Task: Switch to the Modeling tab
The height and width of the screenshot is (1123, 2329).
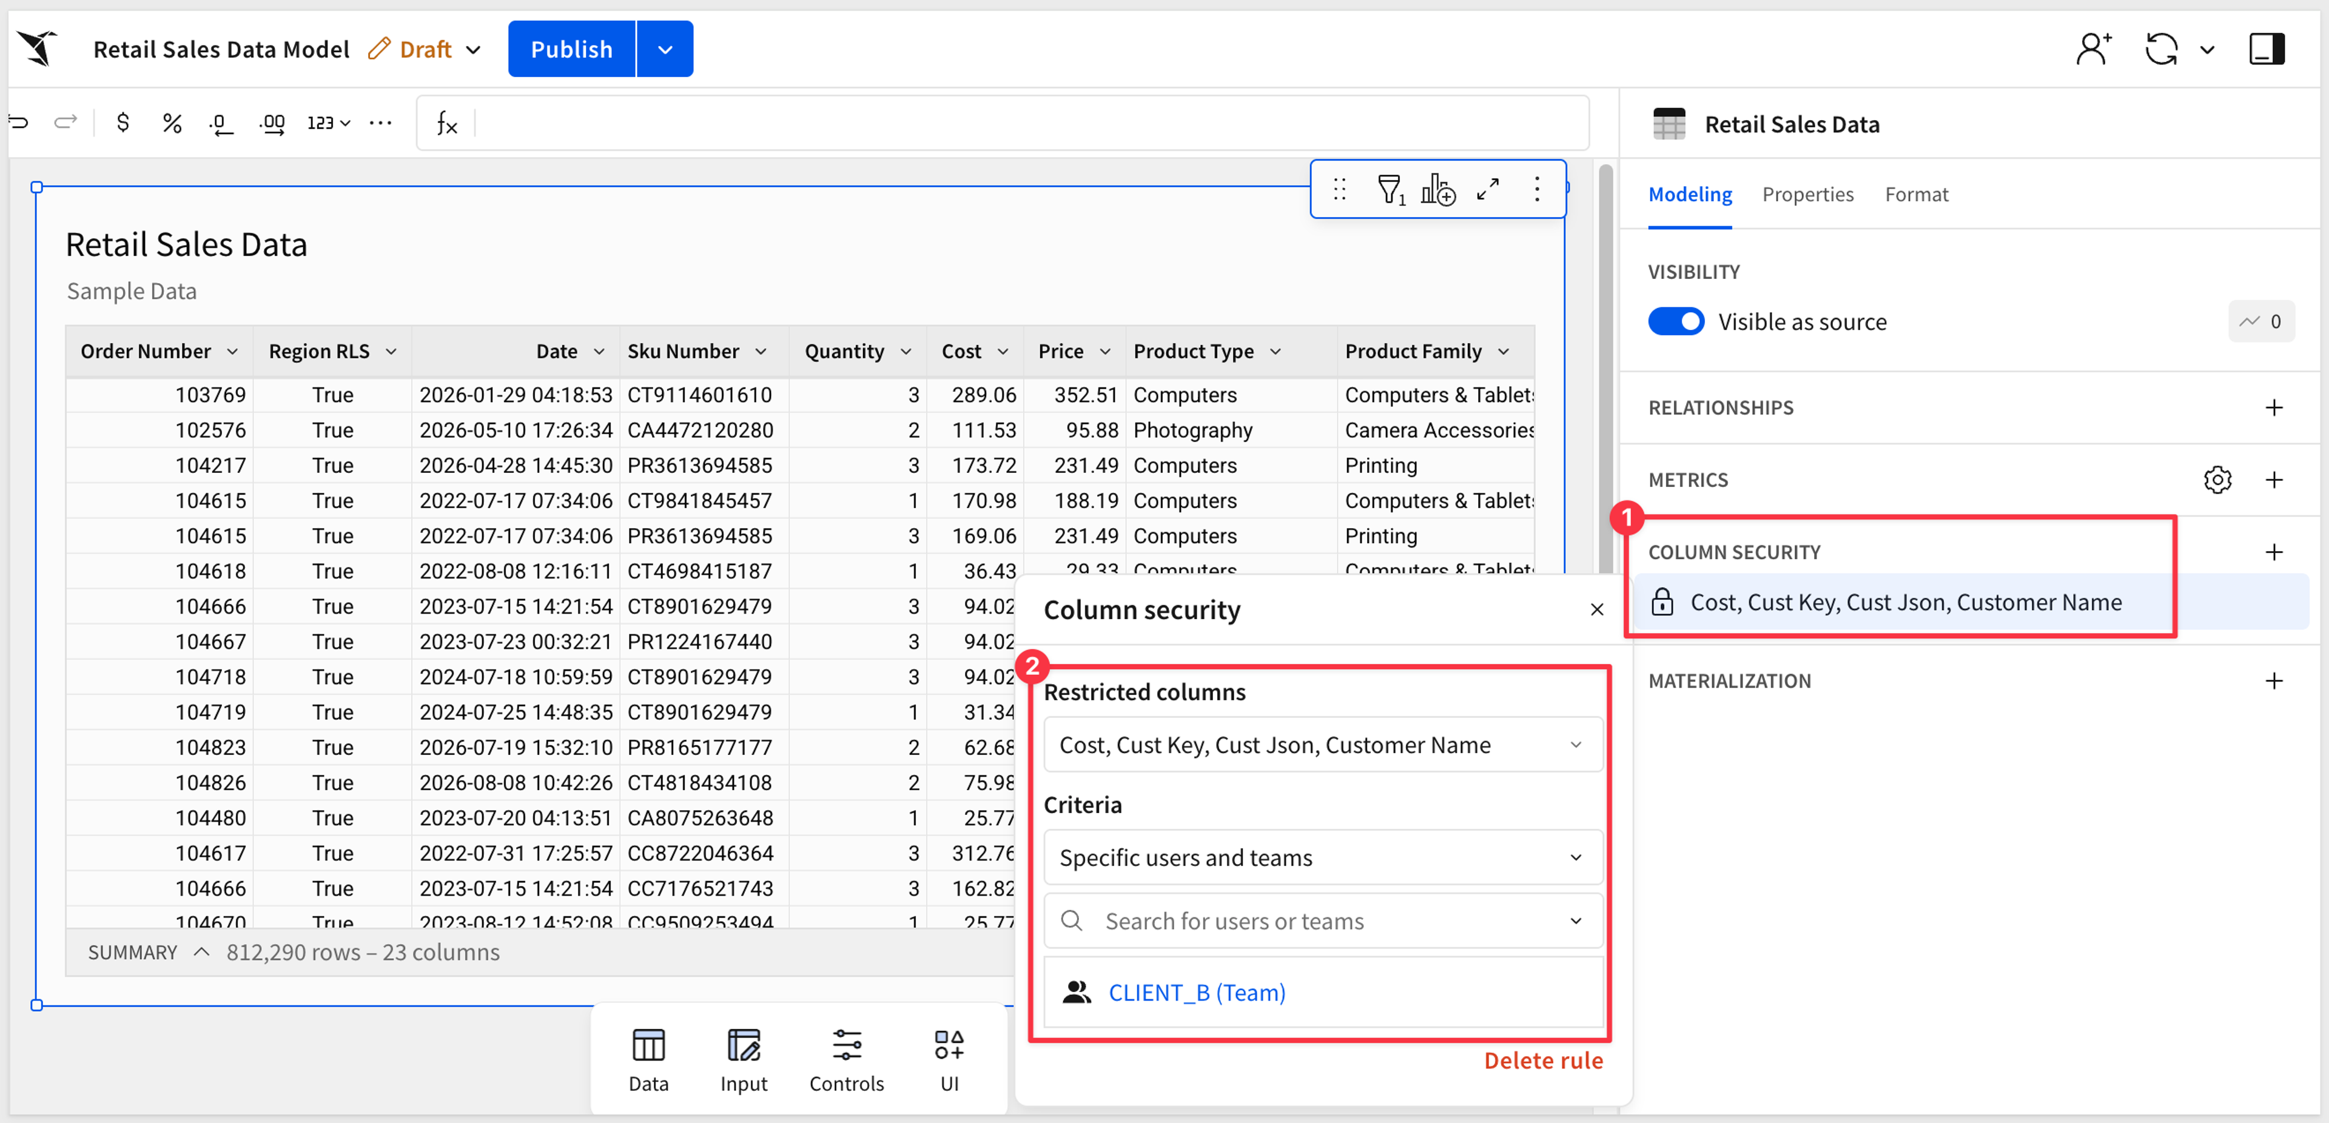Action: click(x=1690, y=195)
